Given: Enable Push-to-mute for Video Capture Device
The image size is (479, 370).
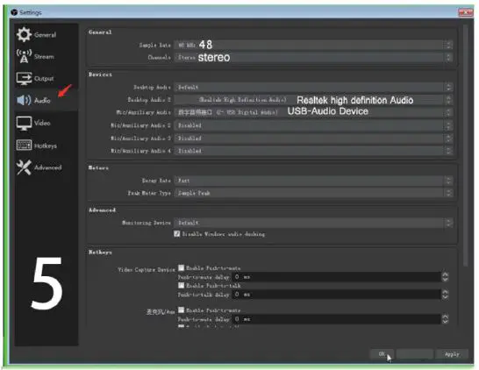Looking at the screenshot, I should click(x=181, y=268).
